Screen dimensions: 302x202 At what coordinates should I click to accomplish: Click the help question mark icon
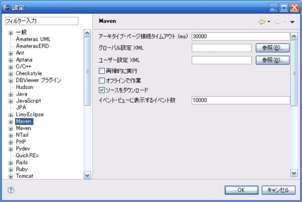click(11, 190)
